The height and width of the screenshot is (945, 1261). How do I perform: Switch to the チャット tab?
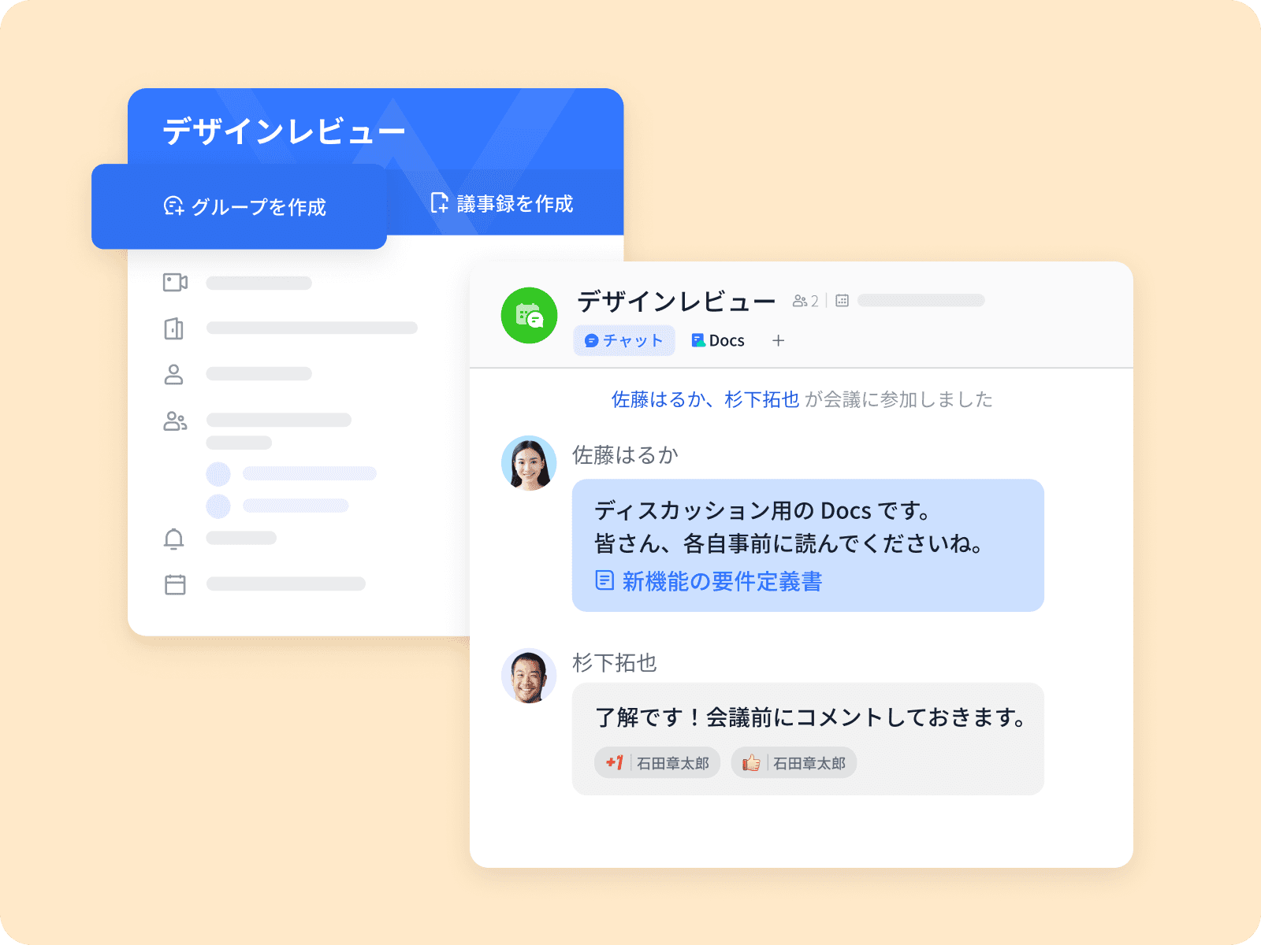(624, 340)
